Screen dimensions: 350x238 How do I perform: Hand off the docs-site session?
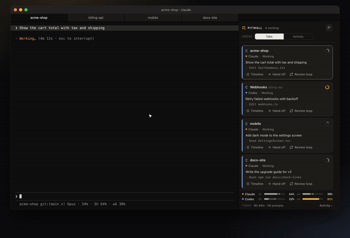tap(276, 184)
